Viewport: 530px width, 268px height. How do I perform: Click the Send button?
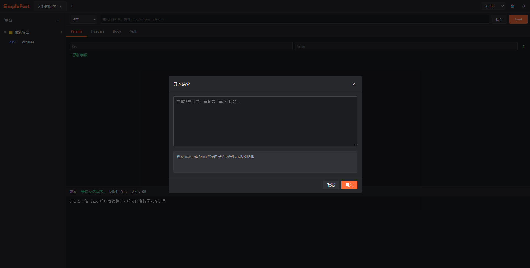click(x=518, y=19)
